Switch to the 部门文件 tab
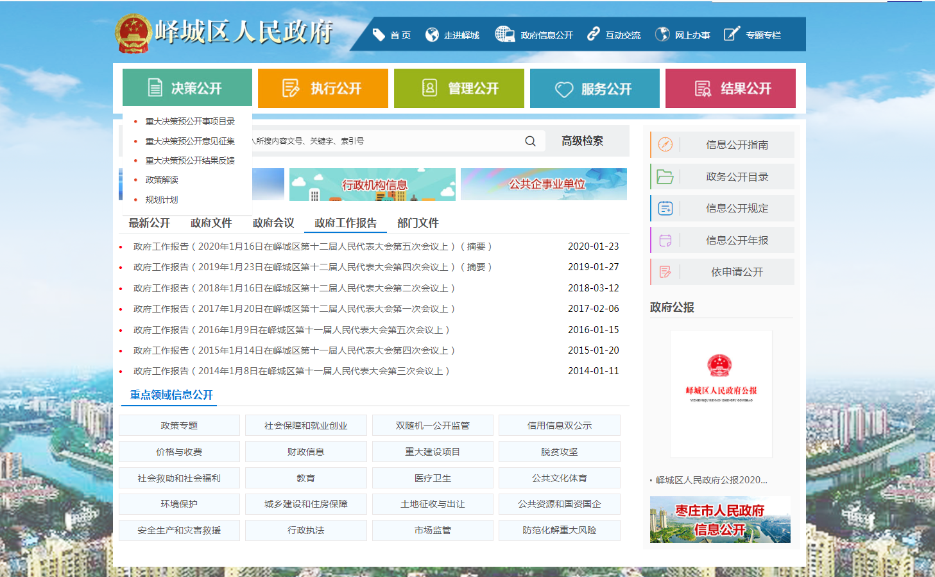 (x=418, y=223)
